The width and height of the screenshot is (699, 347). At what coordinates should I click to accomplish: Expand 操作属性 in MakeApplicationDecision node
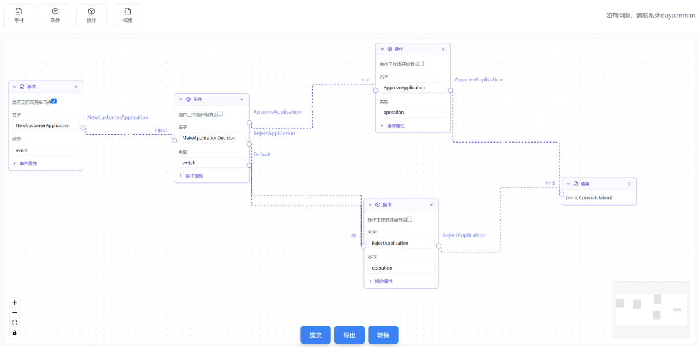point(191,176)
